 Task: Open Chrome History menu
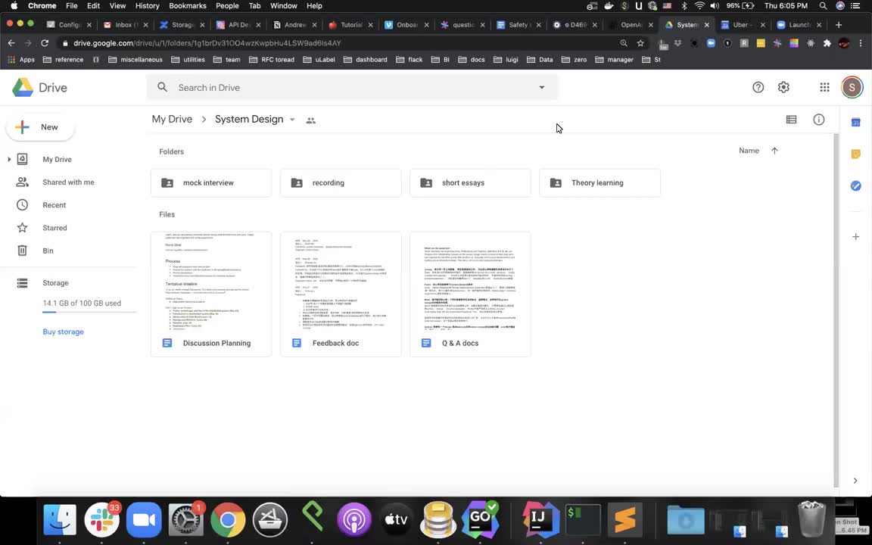[148, 5]
